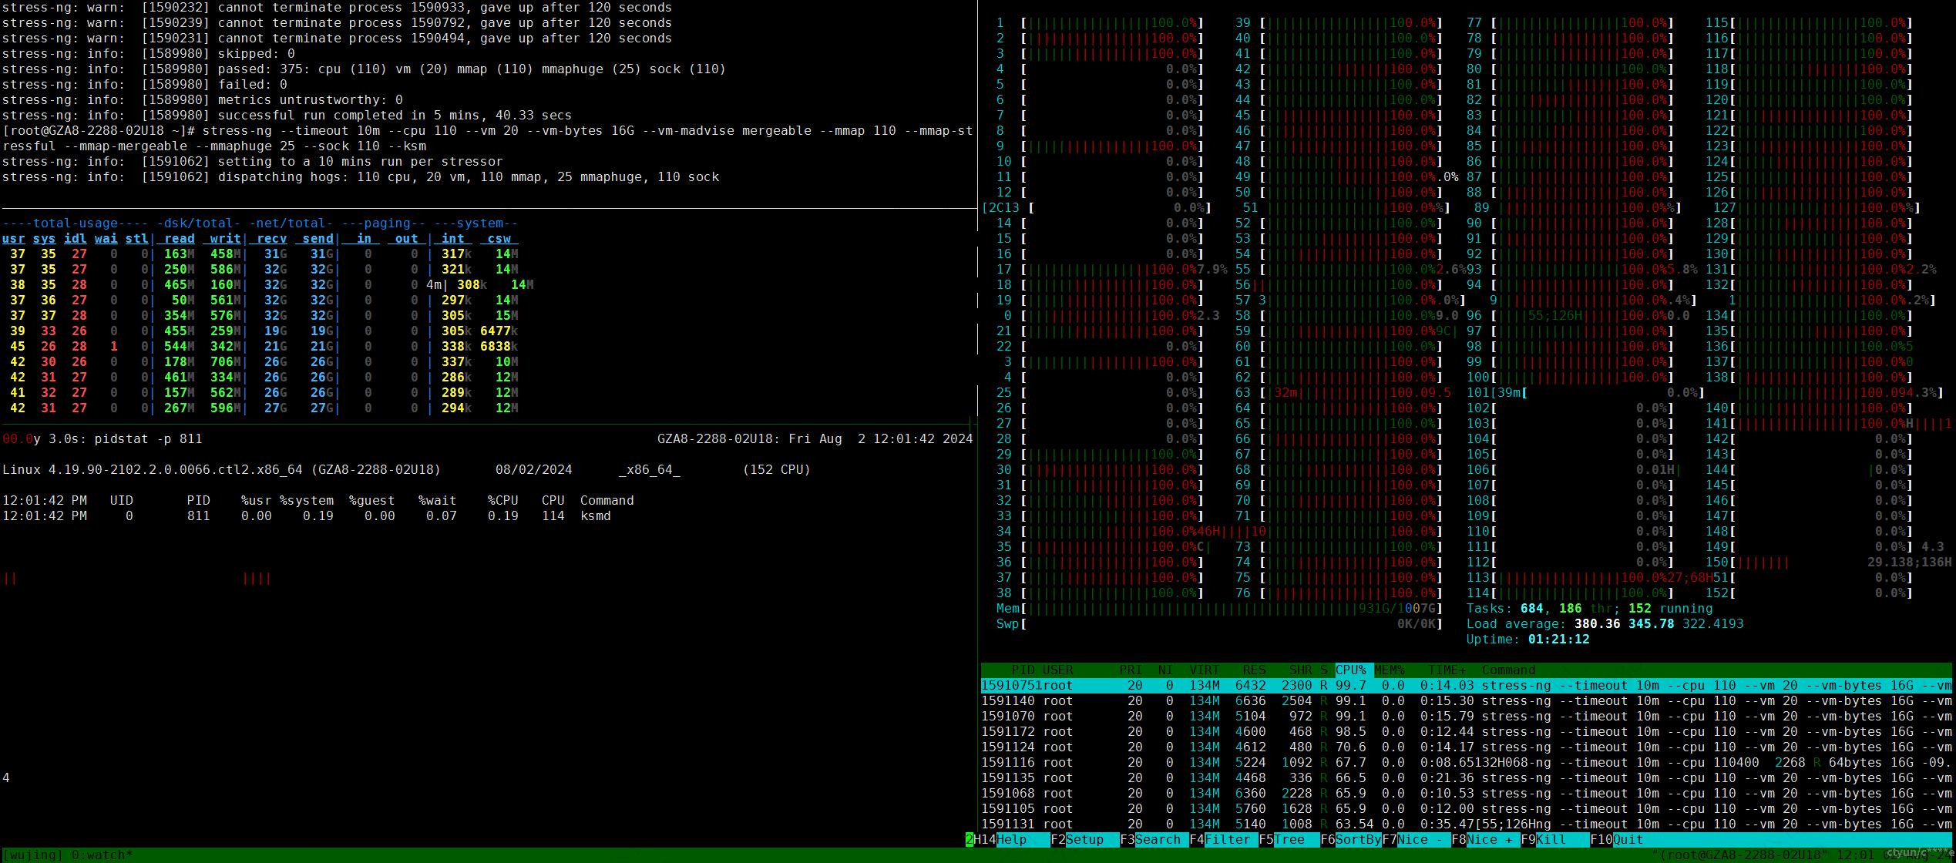Sort processes by the USER column header
1956x863 pixels.
pos(1057,670)
